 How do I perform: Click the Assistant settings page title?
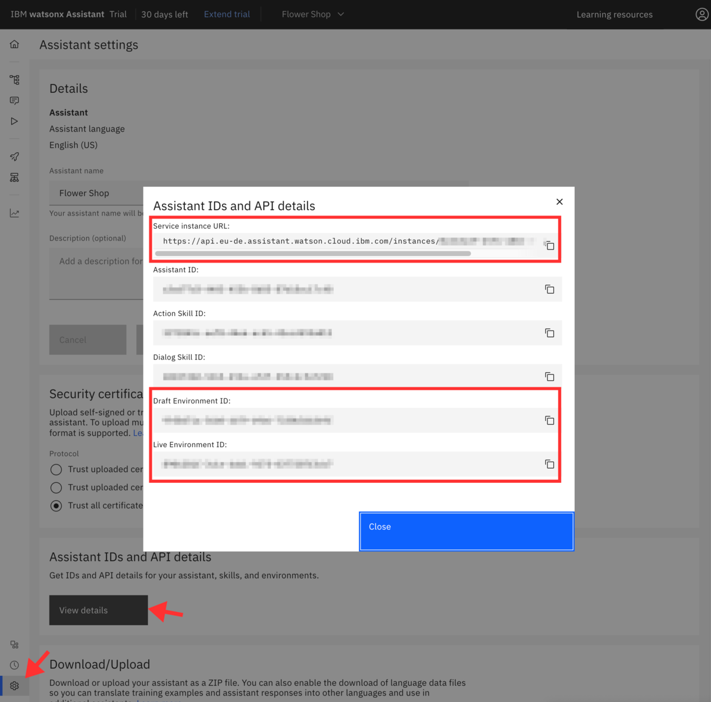click(x=89, y=45)
